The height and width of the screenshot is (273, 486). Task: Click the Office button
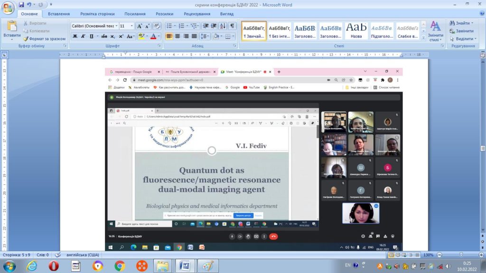click(9, 8)
